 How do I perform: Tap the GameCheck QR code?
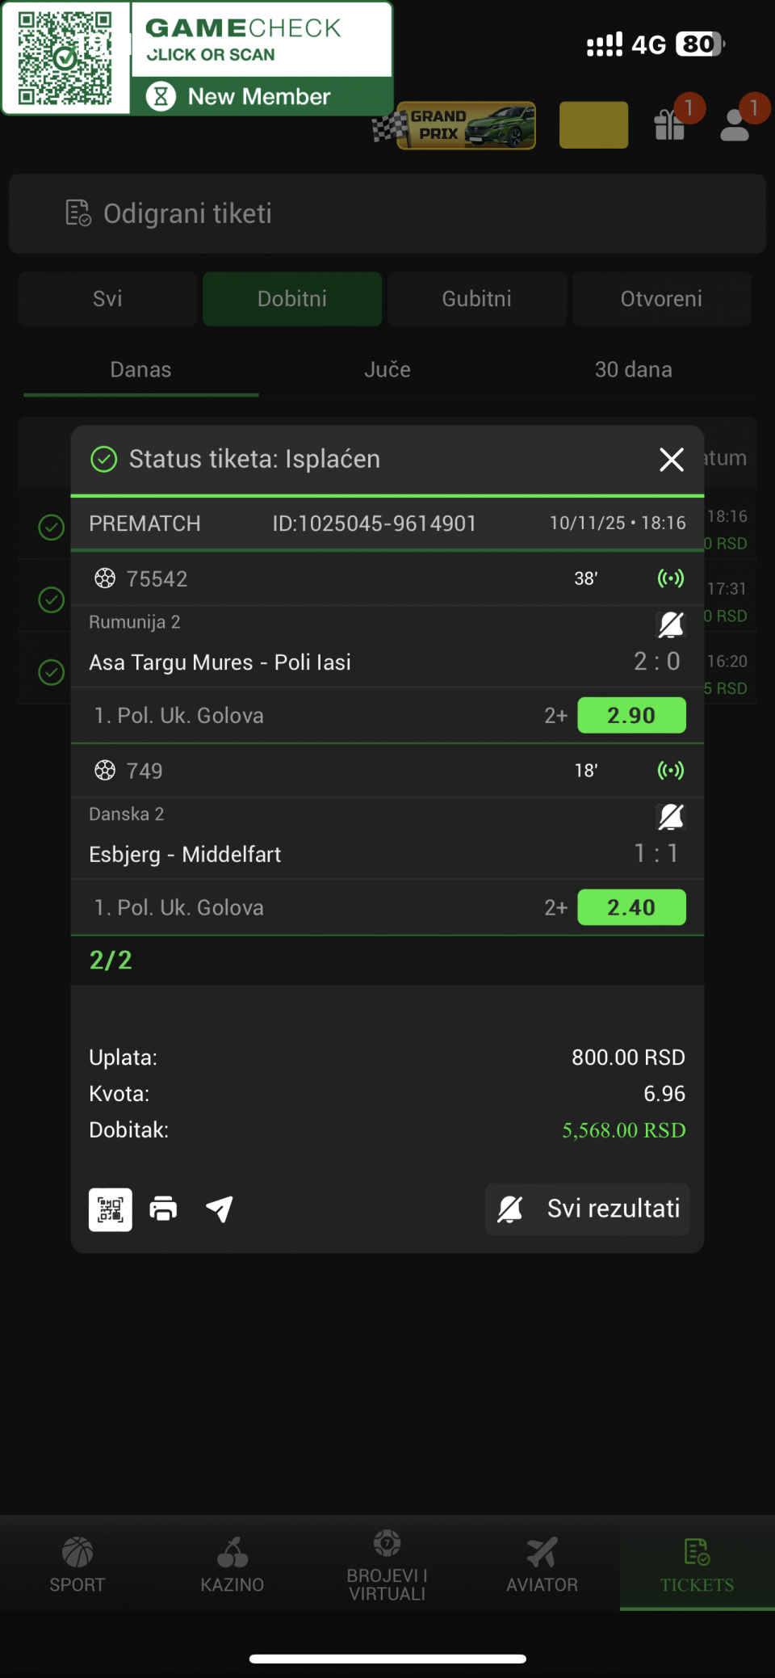(65, 58)
